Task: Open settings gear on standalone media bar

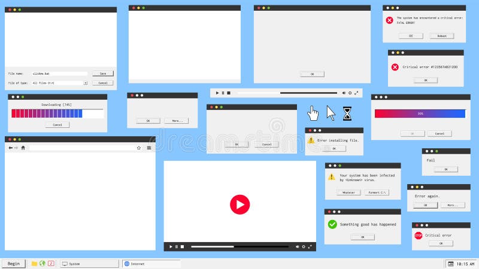Action: (350, 93)
